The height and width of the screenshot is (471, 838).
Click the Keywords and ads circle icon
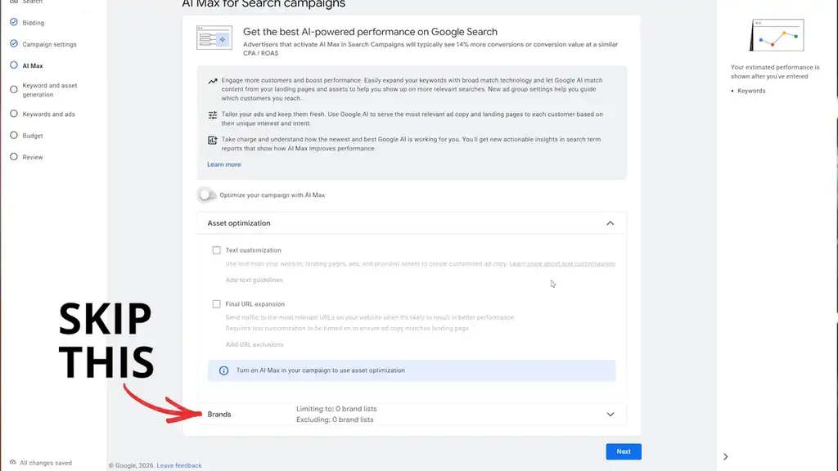14,113
